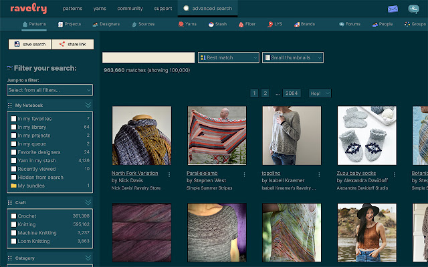Open the Zuzu baby socks thumbnail

click(366, 136)
